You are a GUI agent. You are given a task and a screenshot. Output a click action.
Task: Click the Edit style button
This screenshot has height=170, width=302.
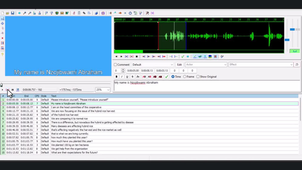pyautogui.click(x=179, y=65)
